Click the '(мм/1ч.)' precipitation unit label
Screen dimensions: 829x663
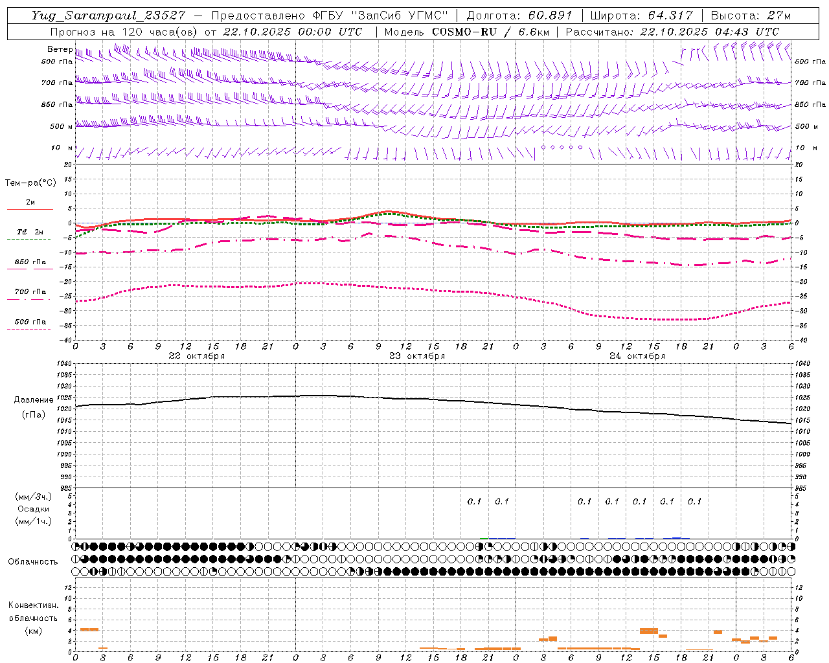tap(34, 522)
